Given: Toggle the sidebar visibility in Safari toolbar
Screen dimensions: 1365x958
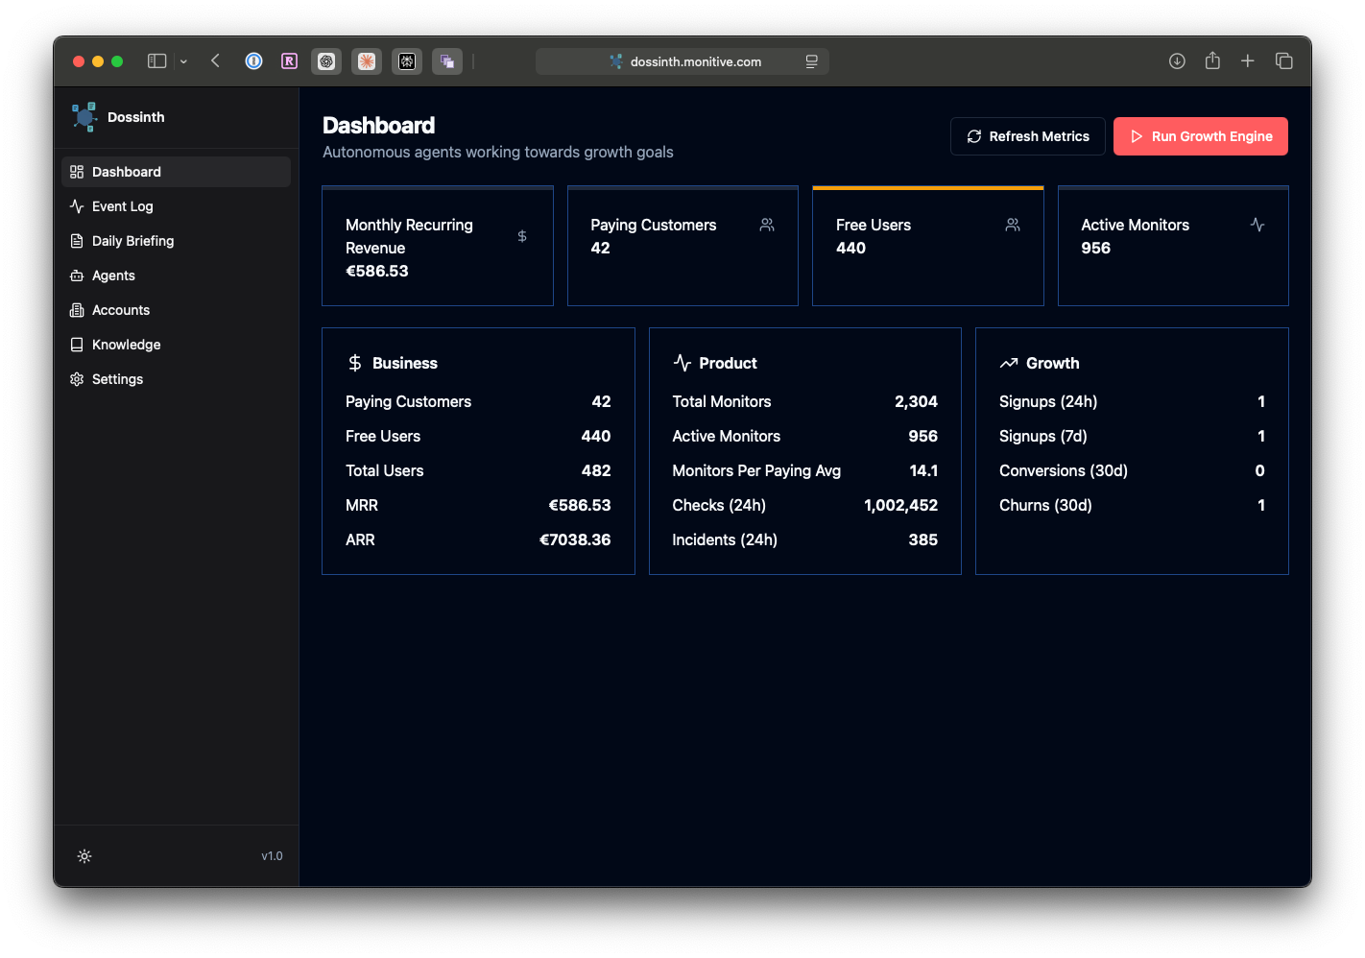Looking at the screenshot, I should coord(156,60).
